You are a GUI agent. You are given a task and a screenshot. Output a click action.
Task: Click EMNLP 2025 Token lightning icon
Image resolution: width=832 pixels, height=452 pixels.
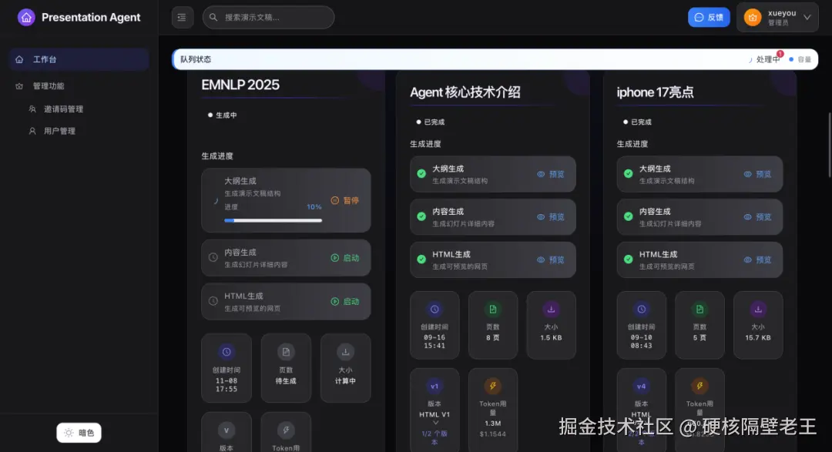coord(286,430)
